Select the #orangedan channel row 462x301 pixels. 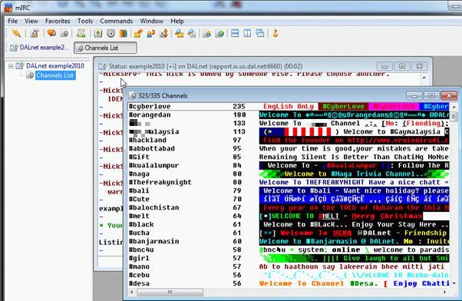289,114
